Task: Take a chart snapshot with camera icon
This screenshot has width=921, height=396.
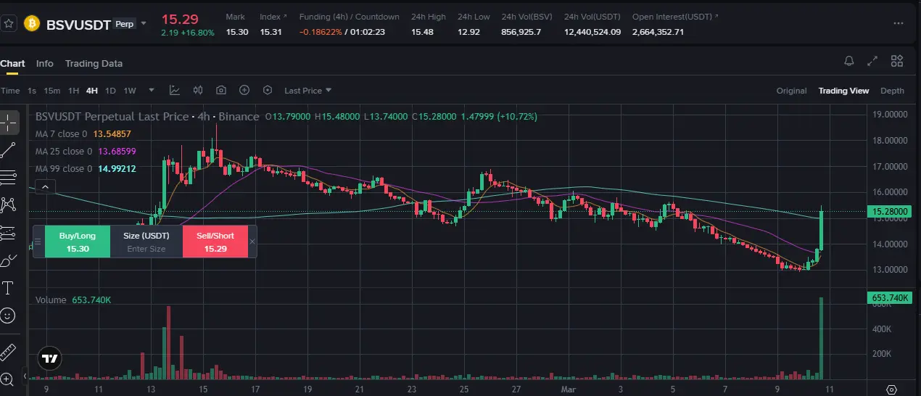Action: click(221, 91)
